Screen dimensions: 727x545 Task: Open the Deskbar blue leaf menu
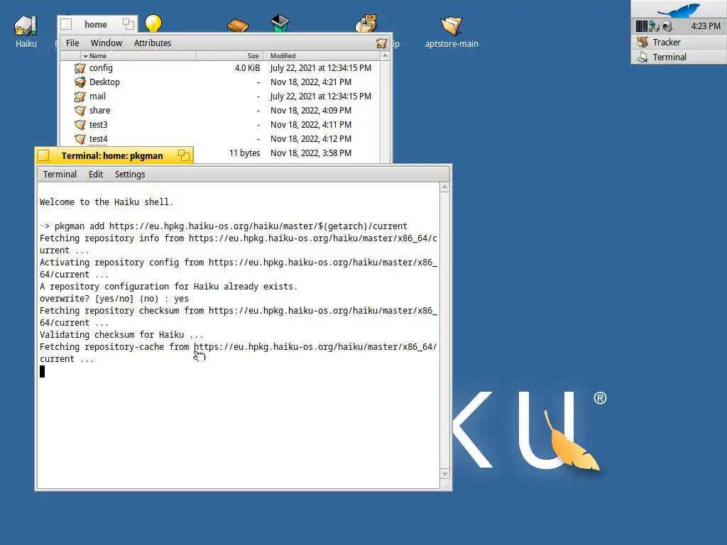679,9
